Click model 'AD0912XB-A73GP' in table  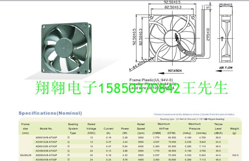click(46, 146)
